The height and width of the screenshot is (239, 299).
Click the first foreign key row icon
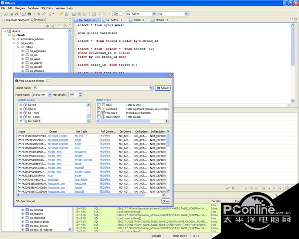point(19,136)
